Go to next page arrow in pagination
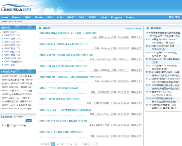Image resolution: width=182 pixels, height=146 pixels. tap(91, 144)
